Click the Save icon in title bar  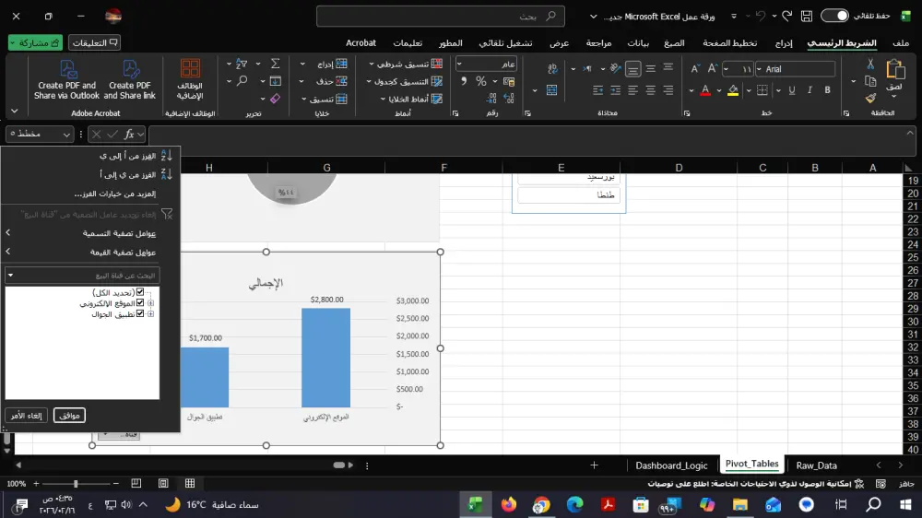(806, 16)
